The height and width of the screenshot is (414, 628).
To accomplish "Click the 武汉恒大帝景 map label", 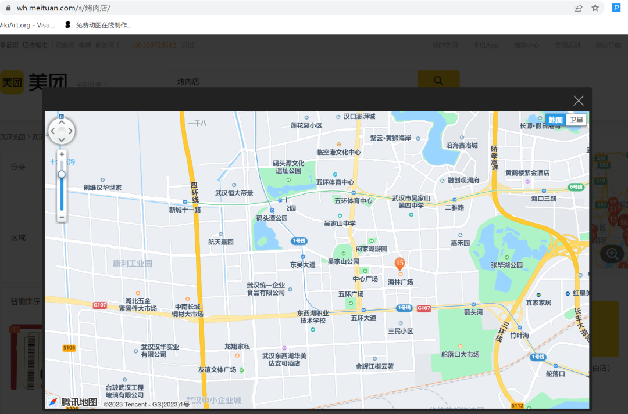I will point(234,193).
